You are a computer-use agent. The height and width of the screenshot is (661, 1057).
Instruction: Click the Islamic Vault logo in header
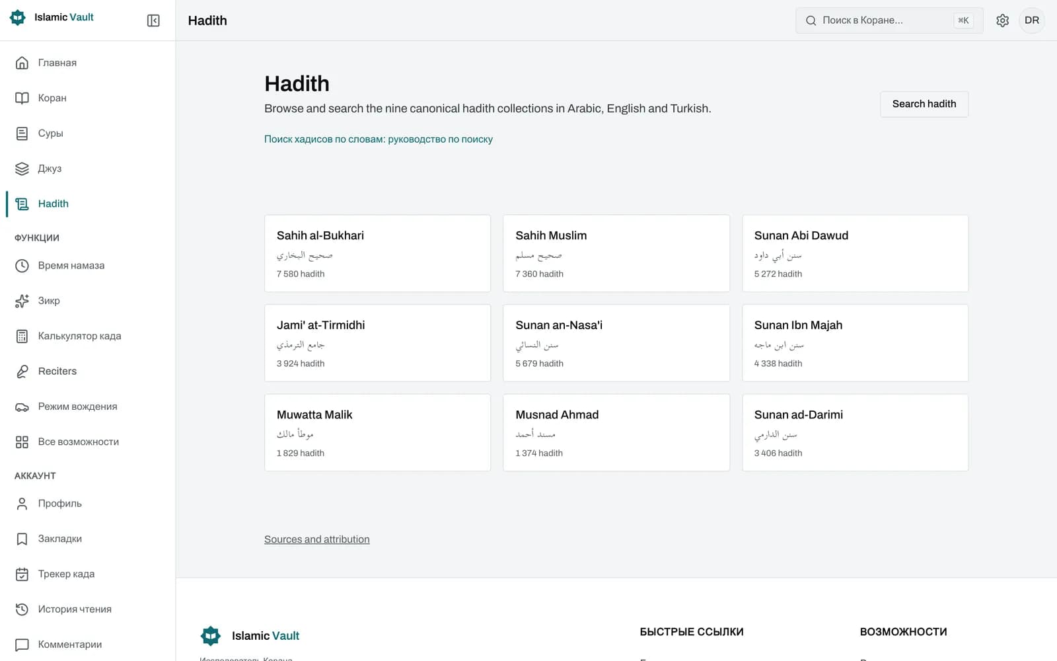click(52, 17)
